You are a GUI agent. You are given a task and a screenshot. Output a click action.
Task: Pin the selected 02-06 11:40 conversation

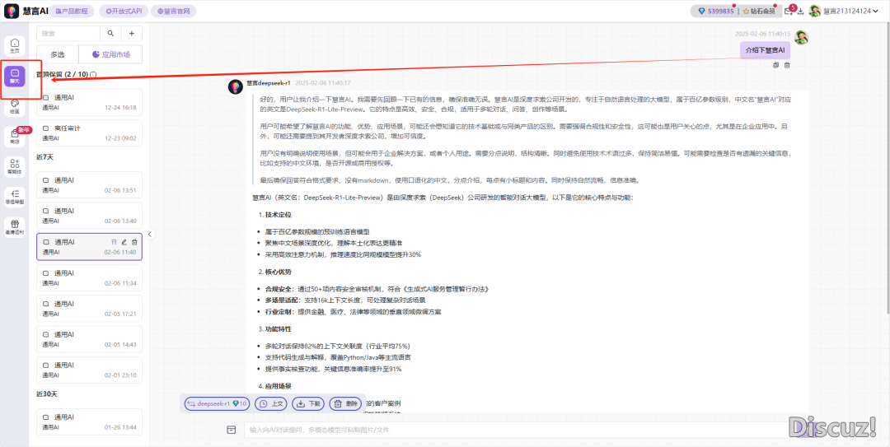pos(114,242)
